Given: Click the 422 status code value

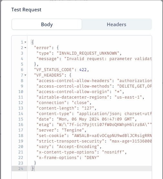Looking at the screenshot, I should coord(83,70).
